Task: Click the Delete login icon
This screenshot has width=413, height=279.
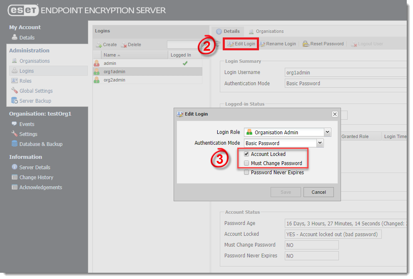Action: [x=124, y=45]
